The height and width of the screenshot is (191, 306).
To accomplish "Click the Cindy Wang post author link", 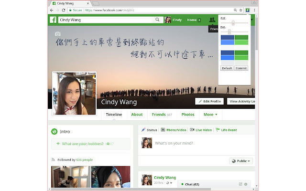I will (165, 178).
